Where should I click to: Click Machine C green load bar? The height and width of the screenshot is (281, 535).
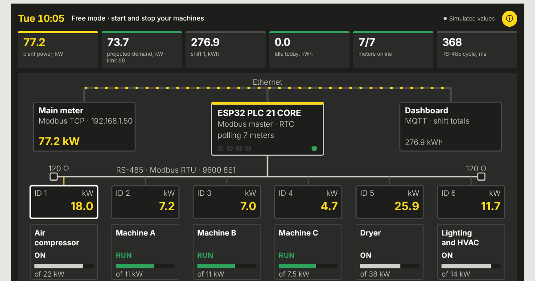click(308, 266)
